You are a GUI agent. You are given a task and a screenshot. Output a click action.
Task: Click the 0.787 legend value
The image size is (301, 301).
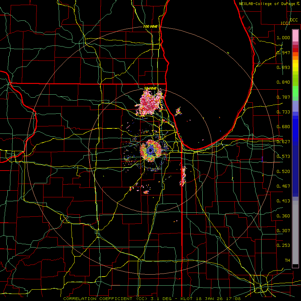(283, 97)
